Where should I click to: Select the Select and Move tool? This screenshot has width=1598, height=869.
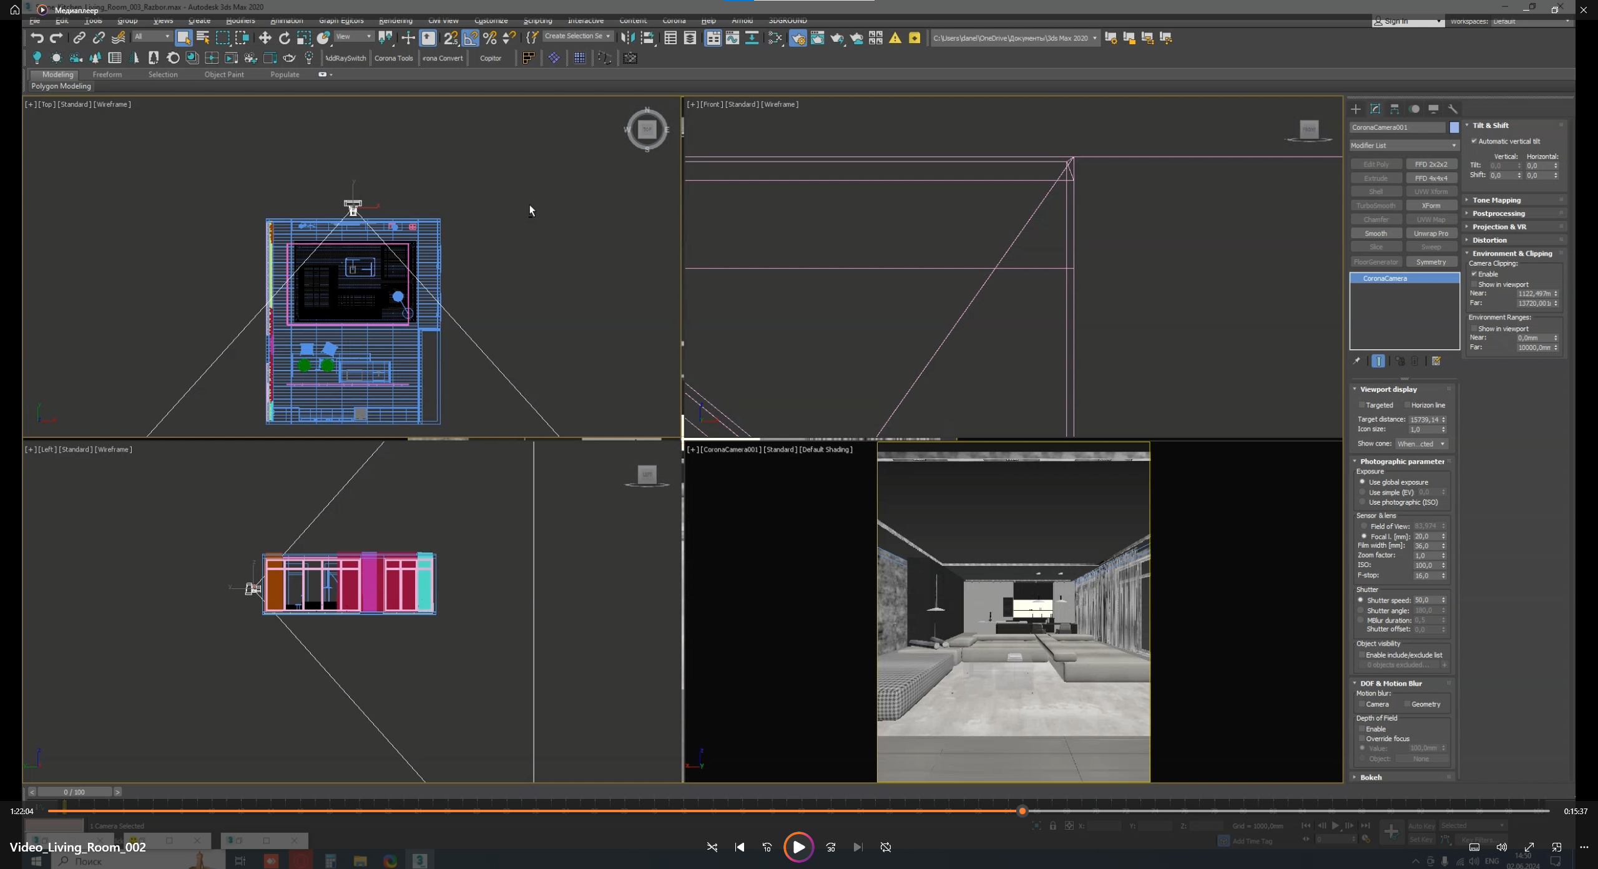click(x=265, y=38)
